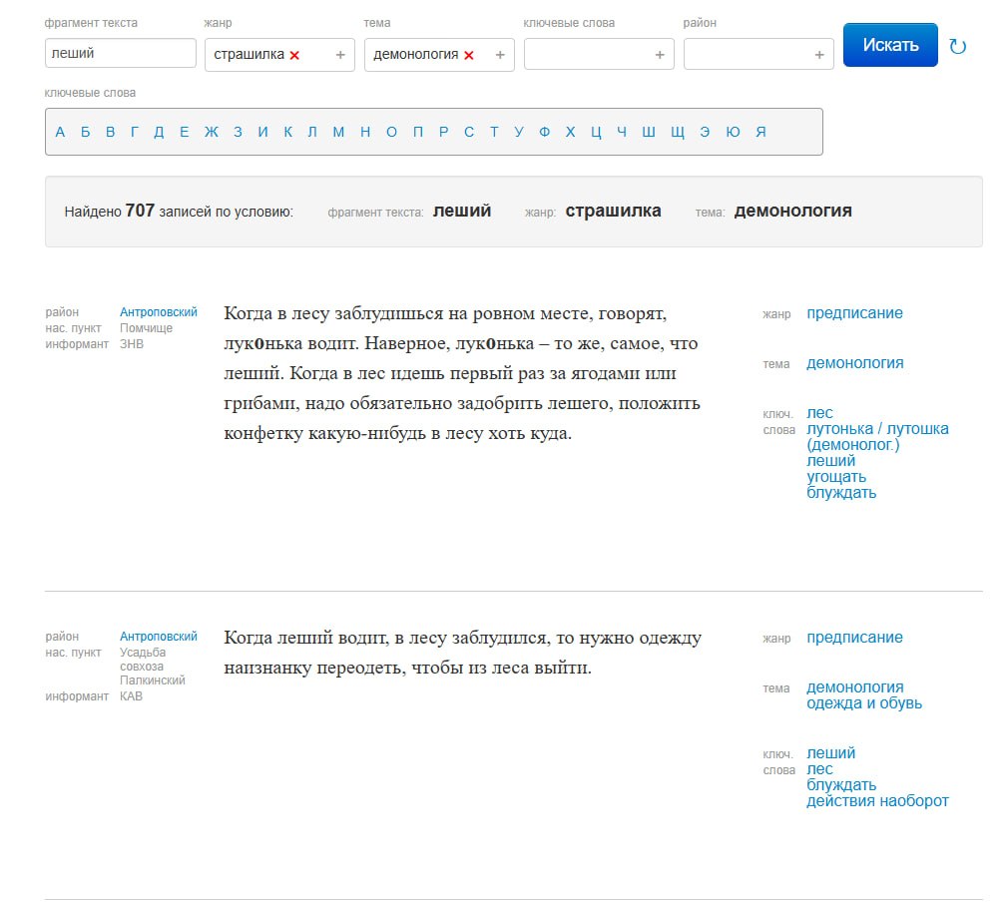
Task: Open леший keyword in second record
Action: tap(830, 753)
